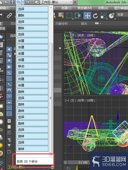The height and width of the screenshot is (170, 128).
Task: Open the ribbon options dropdown after 填充
Action: 98,23
